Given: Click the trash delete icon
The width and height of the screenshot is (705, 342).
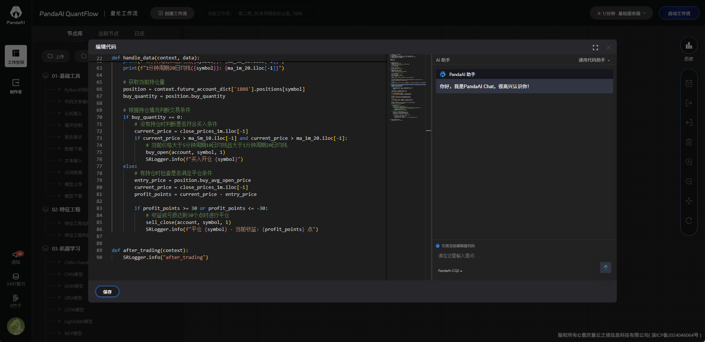Looking at the screenshot, I should point(689,142).
